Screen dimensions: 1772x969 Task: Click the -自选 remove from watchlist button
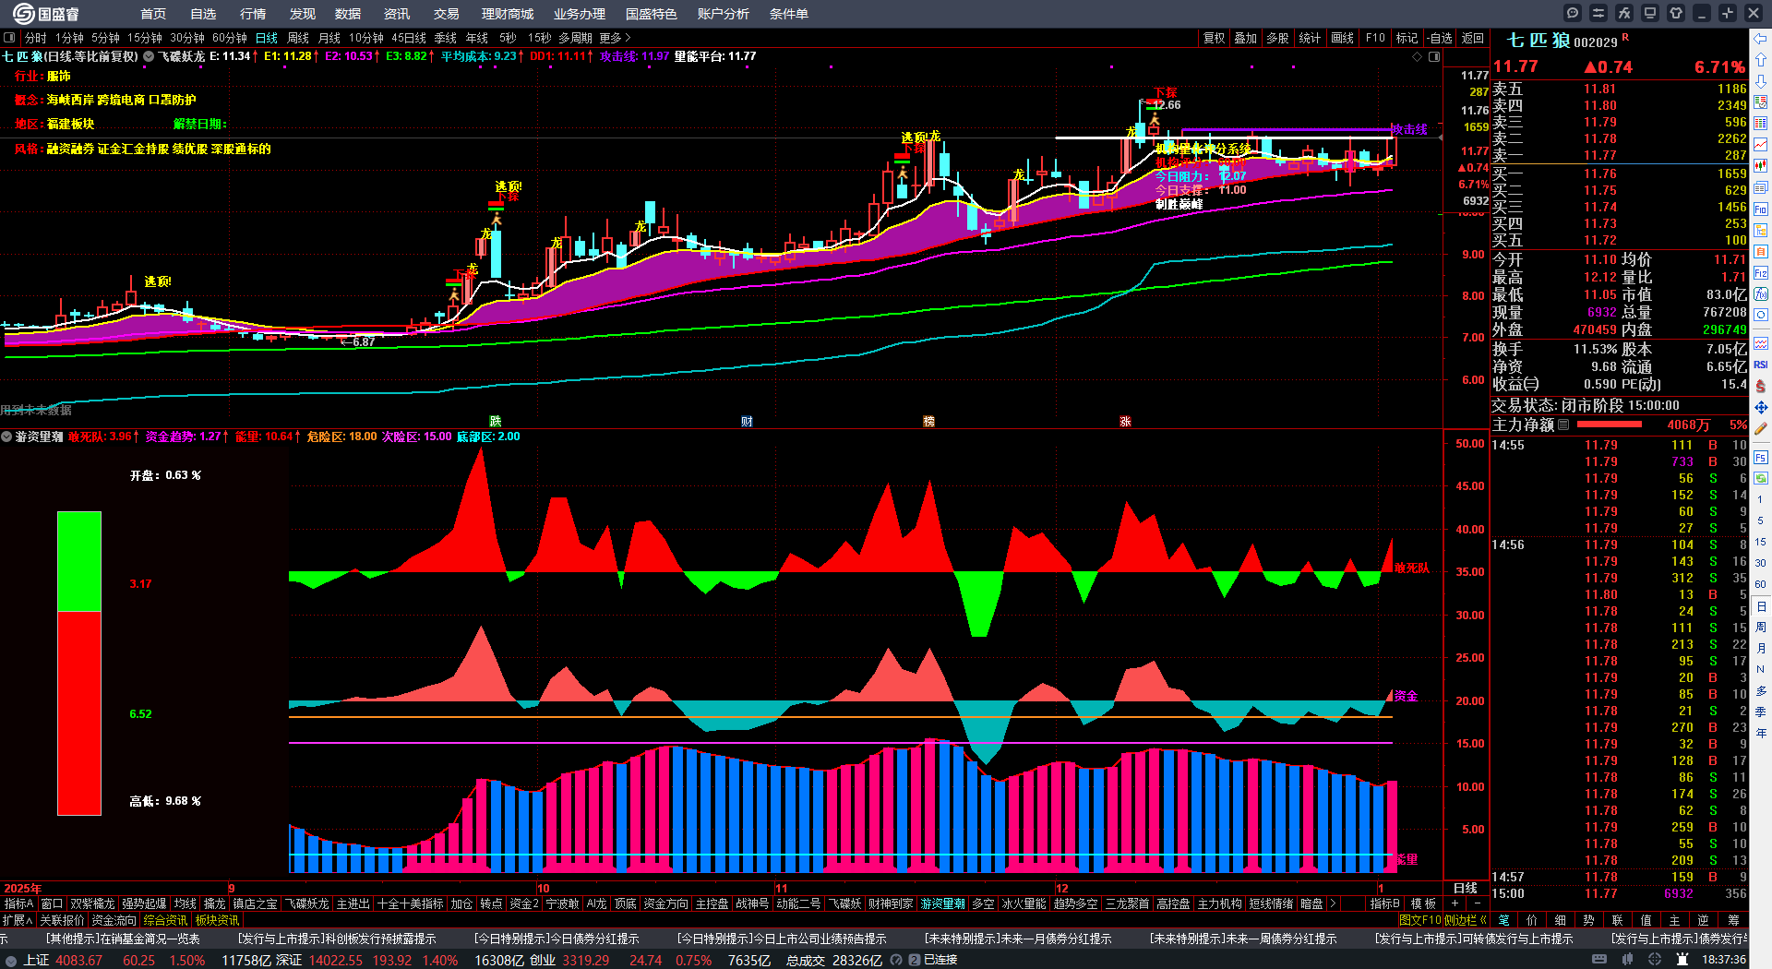click(x=1440, y=38)
